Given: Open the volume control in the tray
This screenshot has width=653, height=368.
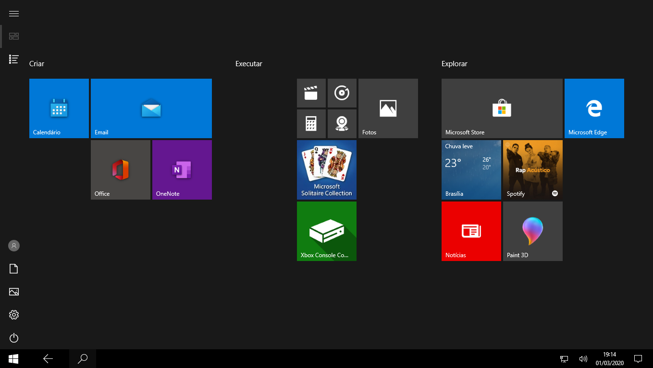Looking at the screenshot, I should [583, 358].
